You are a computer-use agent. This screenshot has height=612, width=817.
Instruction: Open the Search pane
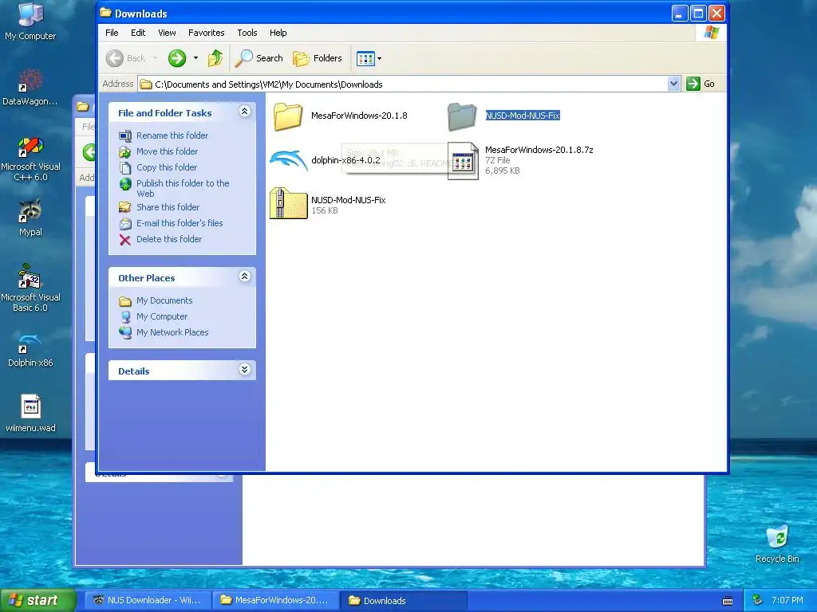[x=259, y=58]
